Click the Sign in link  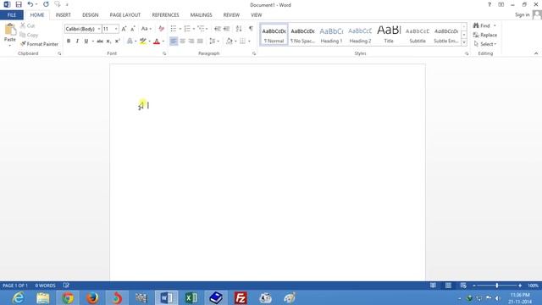pos(522,15)
